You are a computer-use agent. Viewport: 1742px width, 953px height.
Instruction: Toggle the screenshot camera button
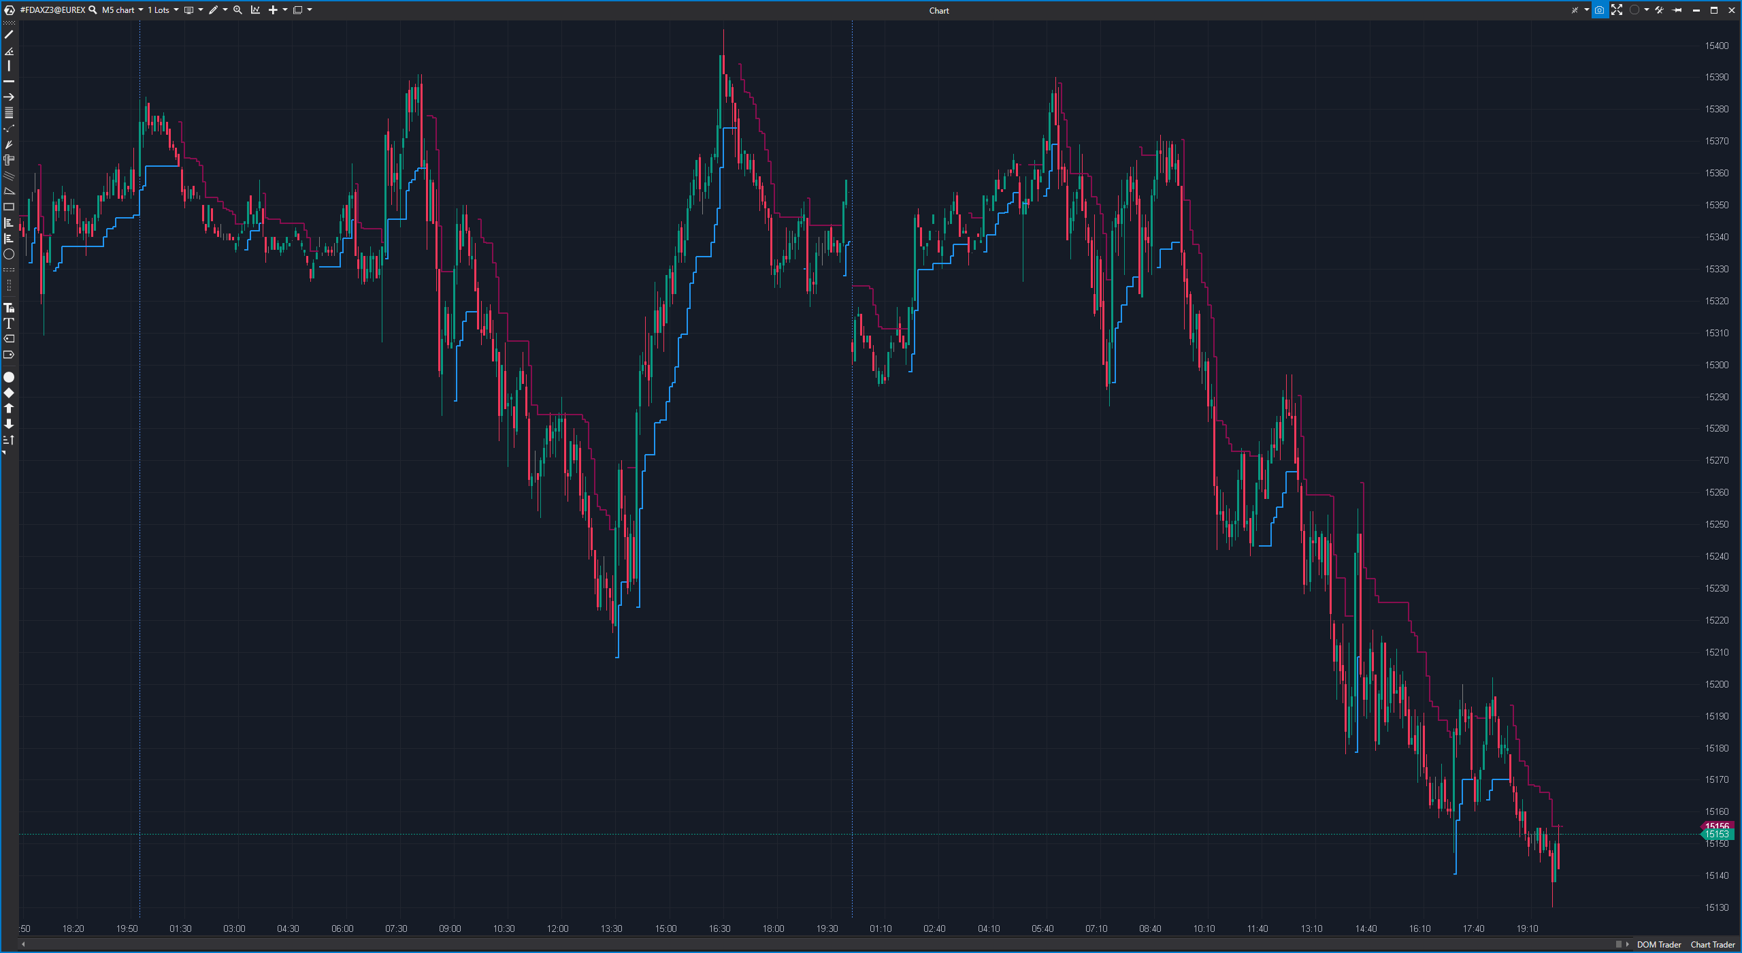[x=1600, y=10]
